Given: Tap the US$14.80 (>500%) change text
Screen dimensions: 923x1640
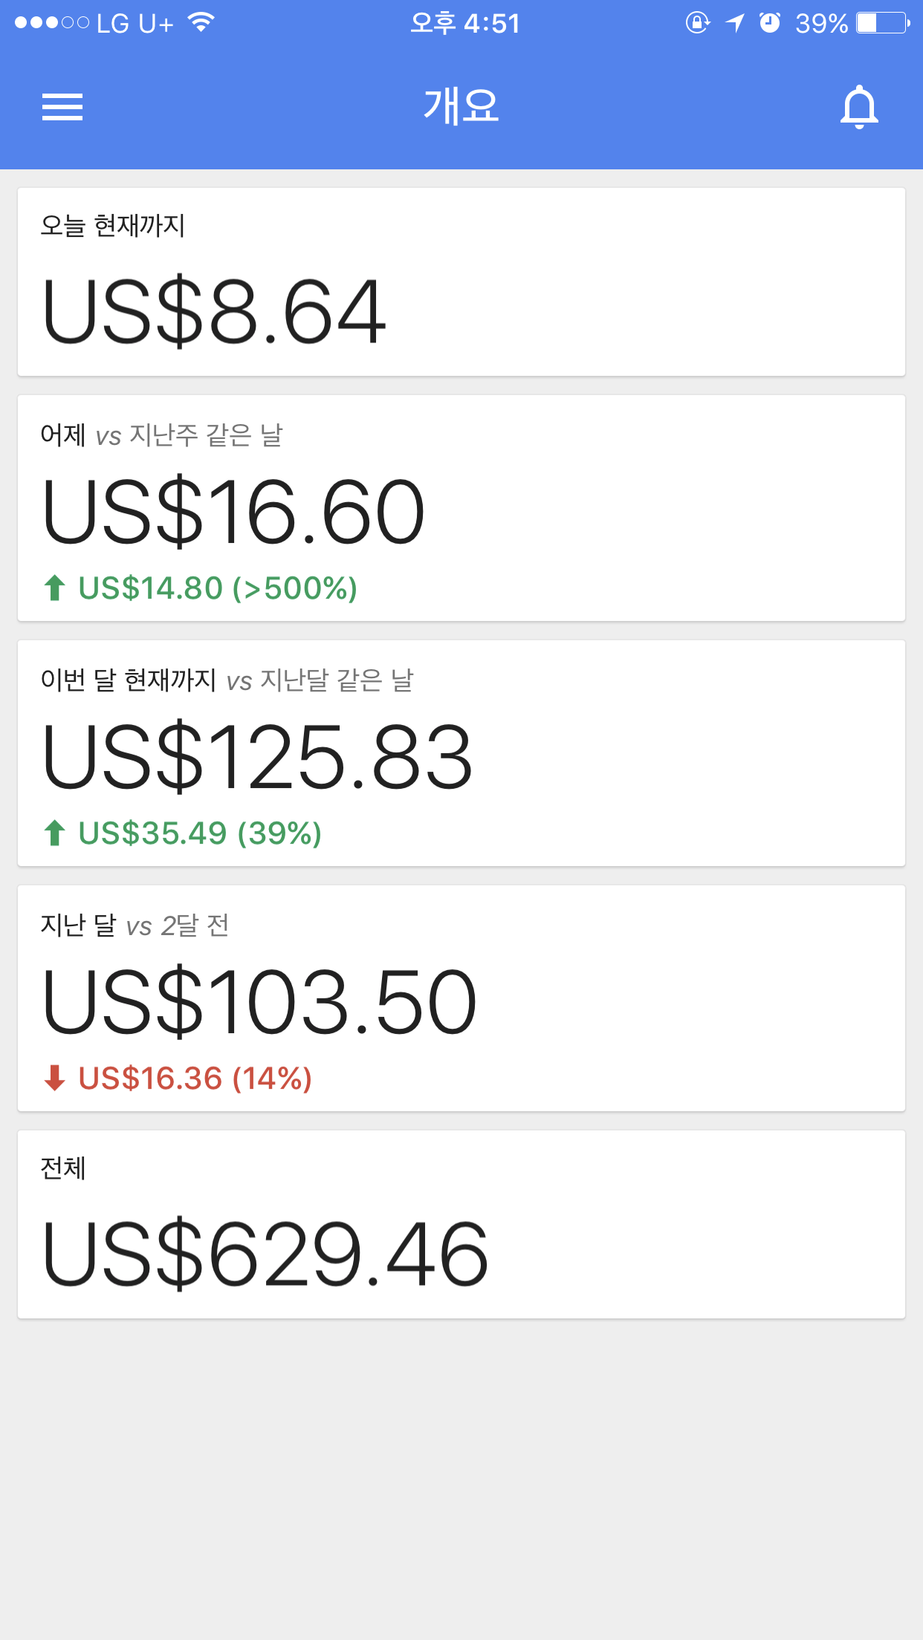Looking at the screenshot, I should pos(218,588).
